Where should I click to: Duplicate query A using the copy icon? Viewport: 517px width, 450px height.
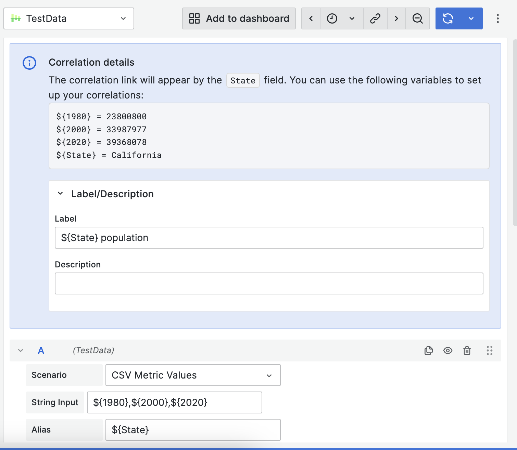[428, 350]
